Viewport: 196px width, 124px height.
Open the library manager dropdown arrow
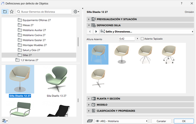(x=7, y=121)
